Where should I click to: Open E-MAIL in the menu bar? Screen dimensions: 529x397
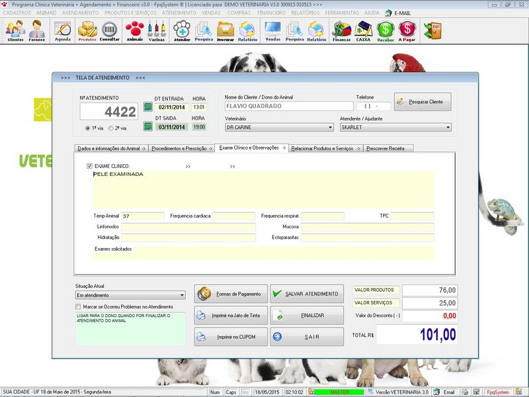(398, 13)
